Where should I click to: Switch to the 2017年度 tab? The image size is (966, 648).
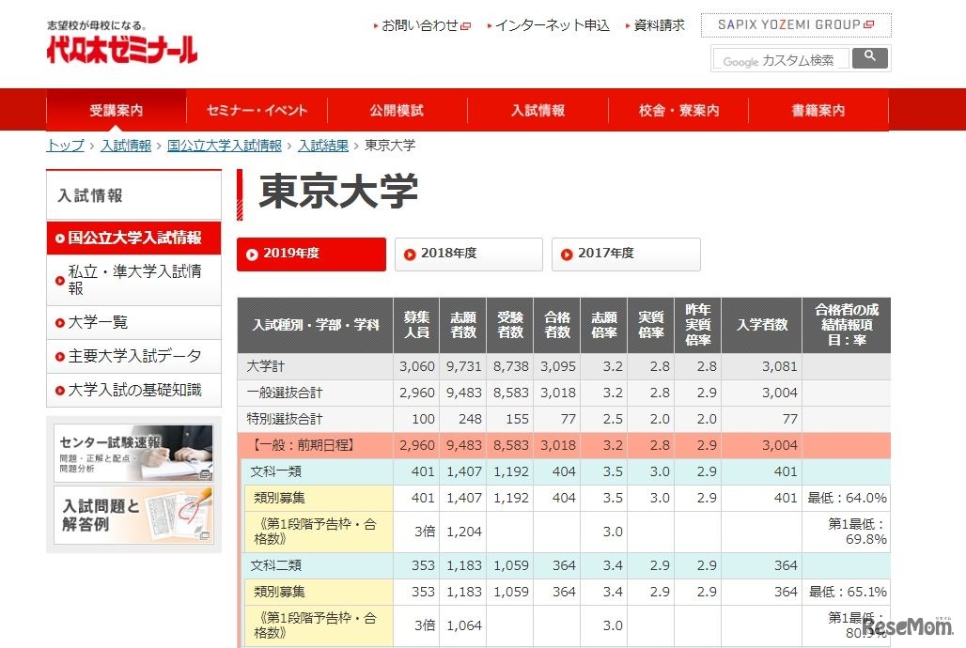tap(625, 254)
